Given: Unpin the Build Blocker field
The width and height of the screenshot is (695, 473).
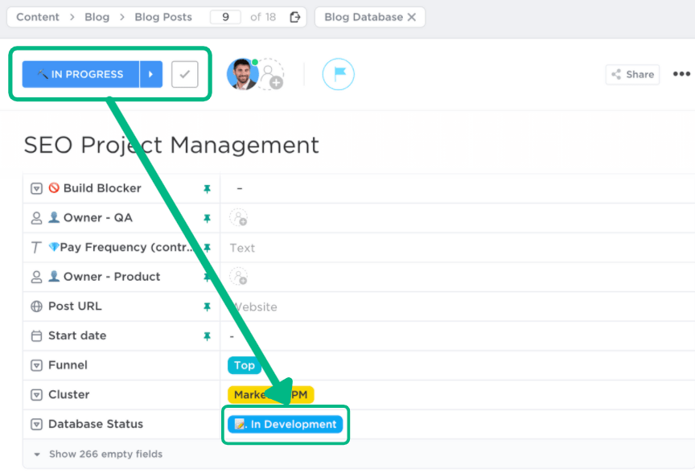Looking at the screenshot, I should tap(207, 188).
